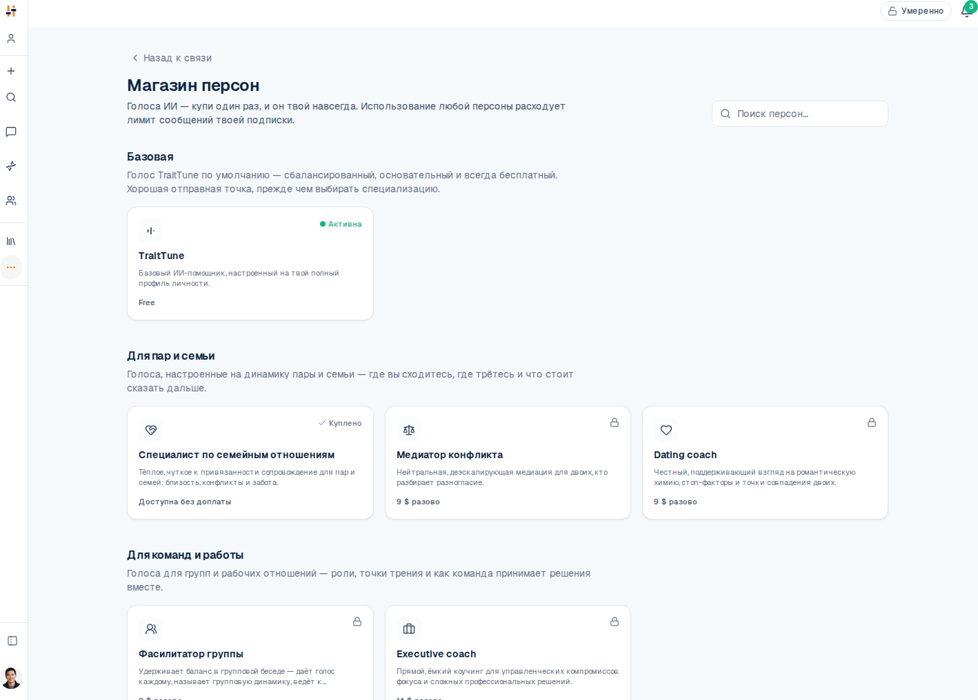Open the profile person icon in sidebar
This screenshot has width=978, height=700.
(x=11, y=39)
